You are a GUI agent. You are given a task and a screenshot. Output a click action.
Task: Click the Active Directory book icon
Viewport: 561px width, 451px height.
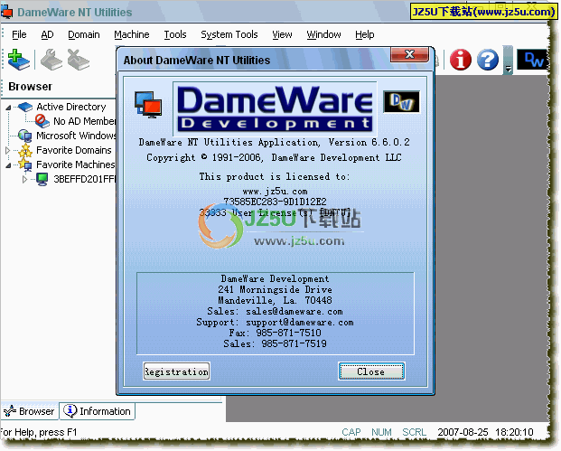25,107
